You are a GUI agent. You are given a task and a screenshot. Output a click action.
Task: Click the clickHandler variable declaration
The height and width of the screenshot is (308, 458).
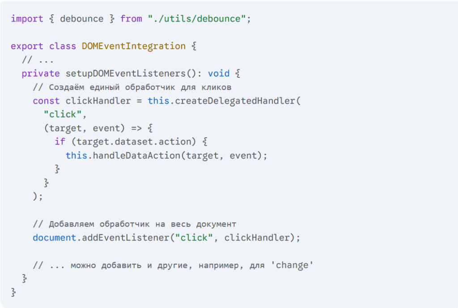98,101
